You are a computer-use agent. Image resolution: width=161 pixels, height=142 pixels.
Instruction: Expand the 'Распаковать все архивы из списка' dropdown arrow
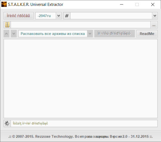click(x=90, y=34)
